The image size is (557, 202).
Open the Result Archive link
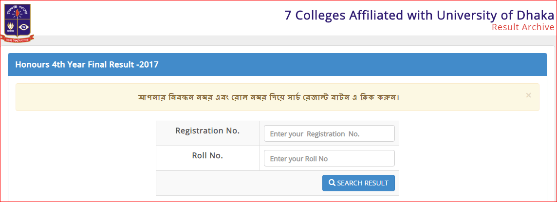[522, 27]
